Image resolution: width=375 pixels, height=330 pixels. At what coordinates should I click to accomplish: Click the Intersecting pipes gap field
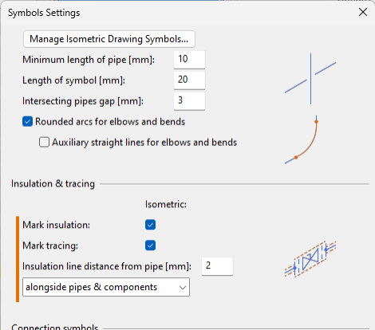(x=189, y=100)
